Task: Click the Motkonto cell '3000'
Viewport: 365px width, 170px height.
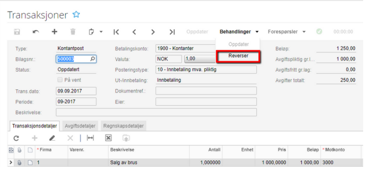Action: (340, 162)
